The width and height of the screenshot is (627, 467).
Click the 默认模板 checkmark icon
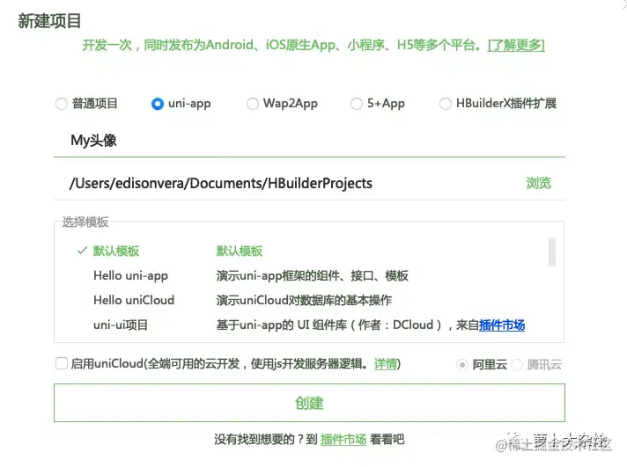82,251
